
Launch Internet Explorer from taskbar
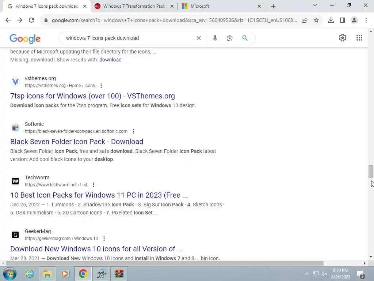(30, 274)
